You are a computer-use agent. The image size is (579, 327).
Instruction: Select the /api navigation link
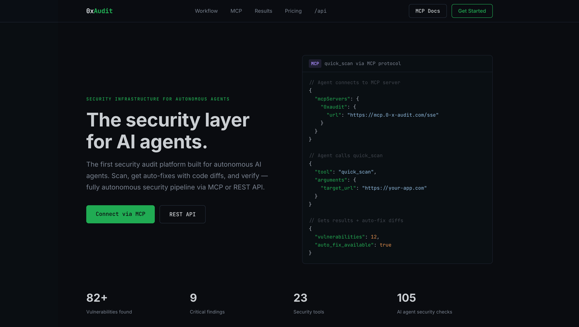tap(320, 11)
